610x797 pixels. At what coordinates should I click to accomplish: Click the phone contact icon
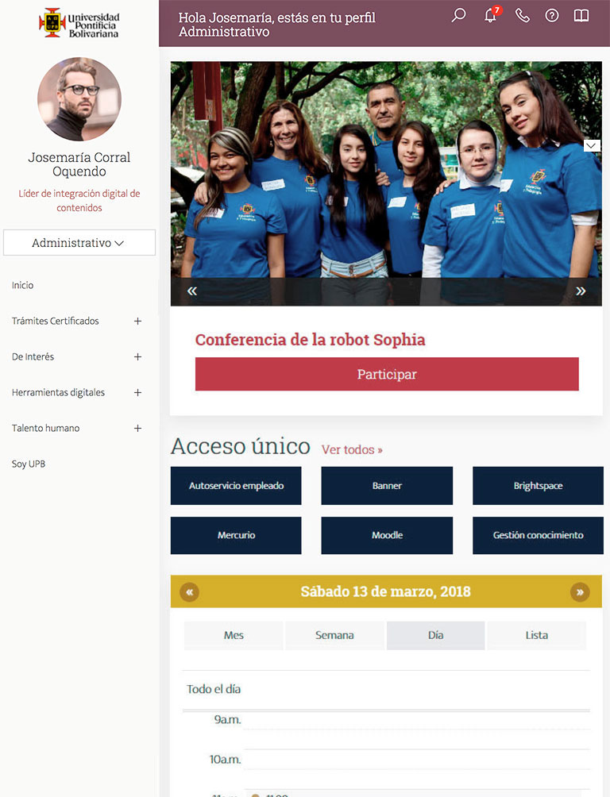click(x=523, y=16)
